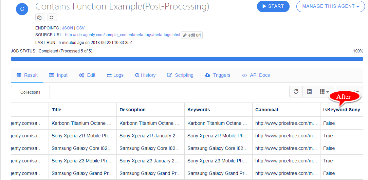Select the Sony Xperia ZR Mobile title cell
The height and width of the screenshot is (180, 368).
coord(82,136)
